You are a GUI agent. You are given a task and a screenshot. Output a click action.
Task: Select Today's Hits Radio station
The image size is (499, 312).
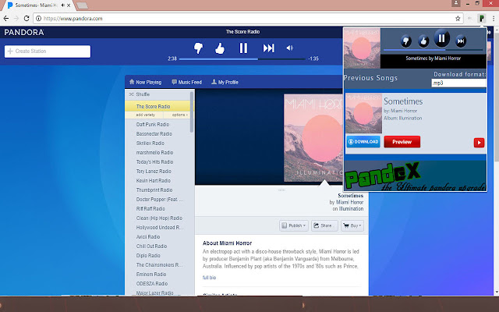[154, 162]
